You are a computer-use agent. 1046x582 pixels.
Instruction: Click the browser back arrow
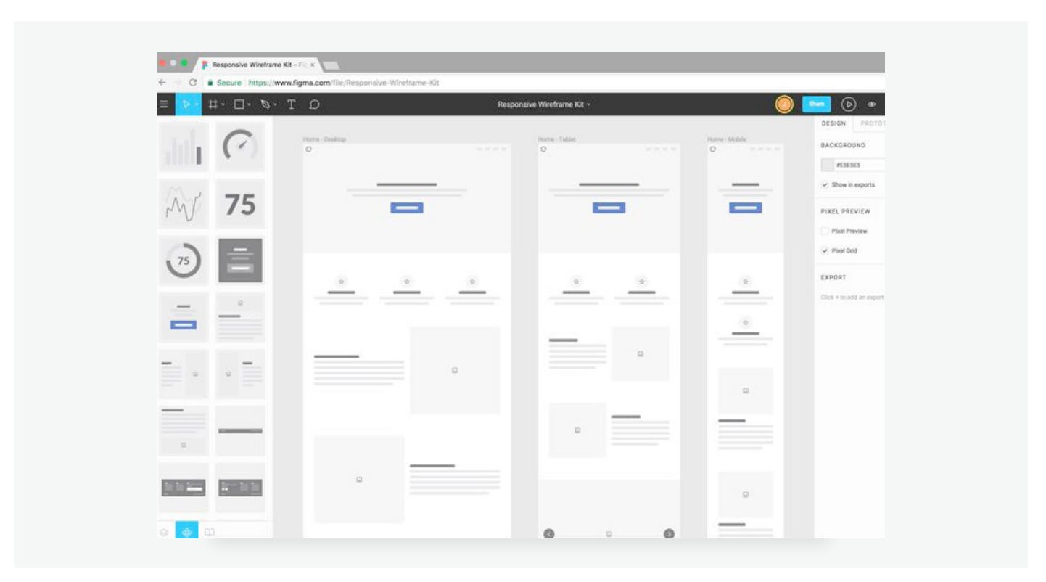coord(162,83)
